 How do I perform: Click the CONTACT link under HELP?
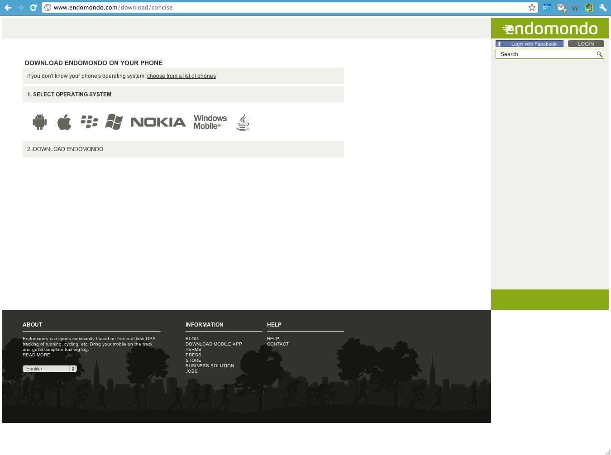[277, 344]
